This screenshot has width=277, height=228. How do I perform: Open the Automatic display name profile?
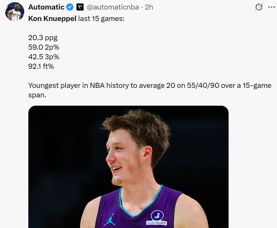click(x=46, y=7)
